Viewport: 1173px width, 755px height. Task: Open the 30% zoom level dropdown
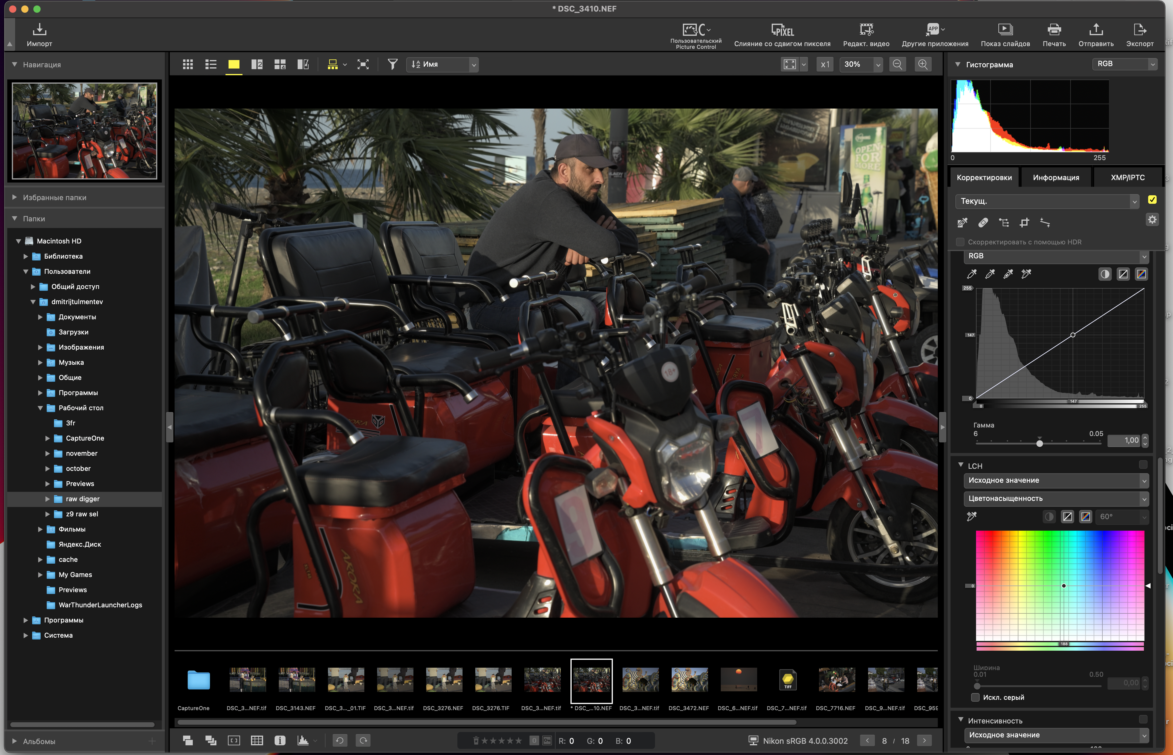(861, 64)
